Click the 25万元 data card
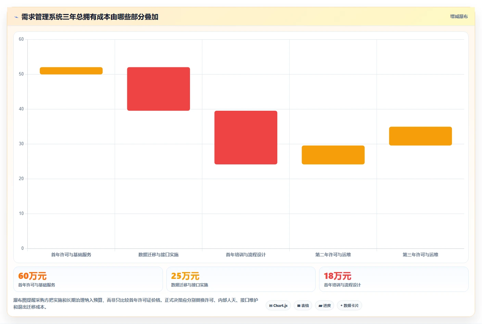This screenshot has height=324, width=482. point(241,279)
